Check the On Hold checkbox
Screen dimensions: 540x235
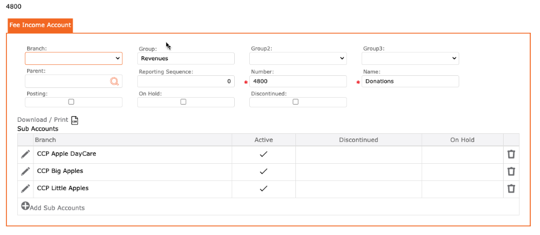tap(183, 102)
